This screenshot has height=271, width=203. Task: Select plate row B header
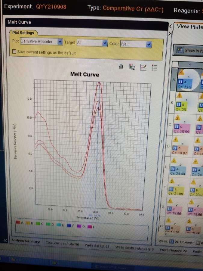pos(172,102)
